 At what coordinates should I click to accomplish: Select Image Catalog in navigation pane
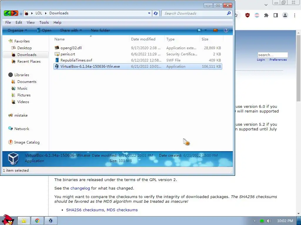click(x=27, y=142)
